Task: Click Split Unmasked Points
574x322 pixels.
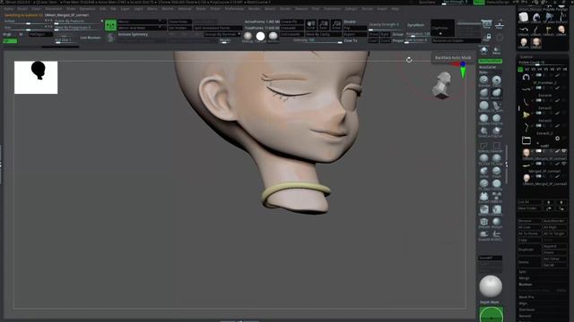Action: click(x=217, y=28)
